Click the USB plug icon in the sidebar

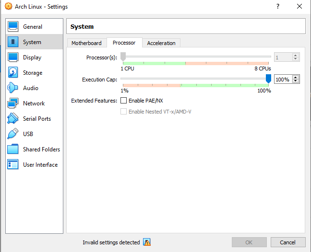coord(13,134)
